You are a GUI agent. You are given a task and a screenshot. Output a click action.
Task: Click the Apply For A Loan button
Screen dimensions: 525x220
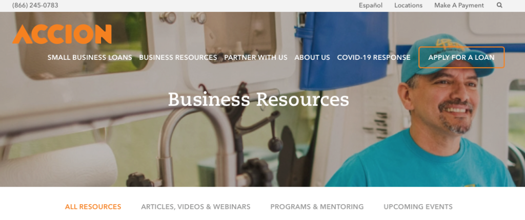tap(461, 57)
